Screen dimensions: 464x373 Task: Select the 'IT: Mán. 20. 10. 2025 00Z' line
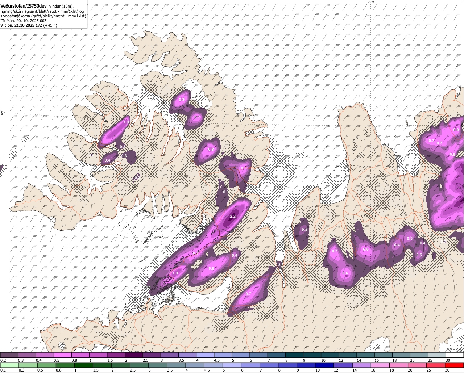pyautogui.click(x=23, y=21)
